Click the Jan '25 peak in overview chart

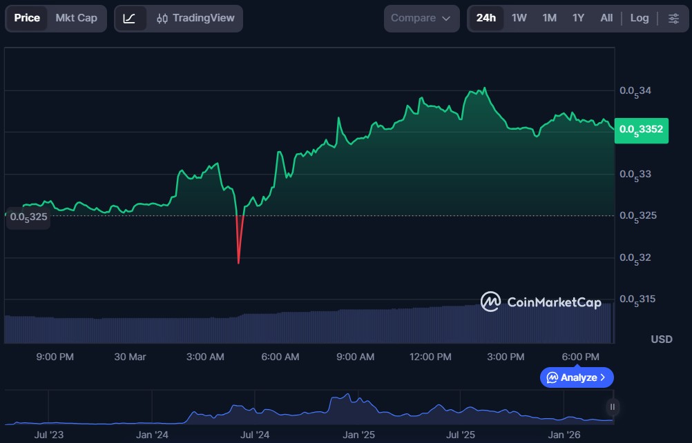(x=345, y=397)
